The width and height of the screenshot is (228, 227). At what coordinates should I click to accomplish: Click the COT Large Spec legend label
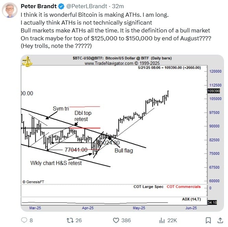point(148,187)
